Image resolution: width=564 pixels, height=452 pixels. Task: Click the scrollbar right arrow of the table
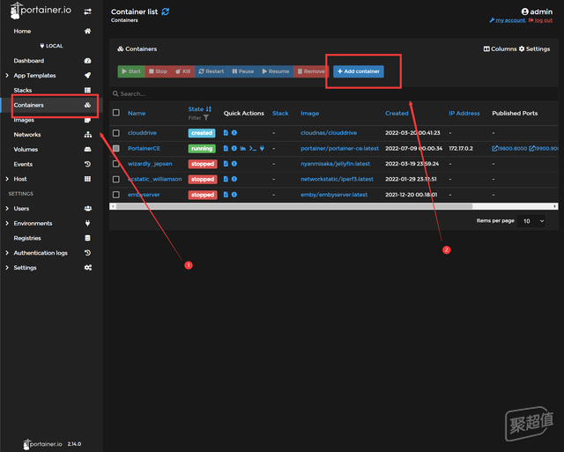(555, 206)
